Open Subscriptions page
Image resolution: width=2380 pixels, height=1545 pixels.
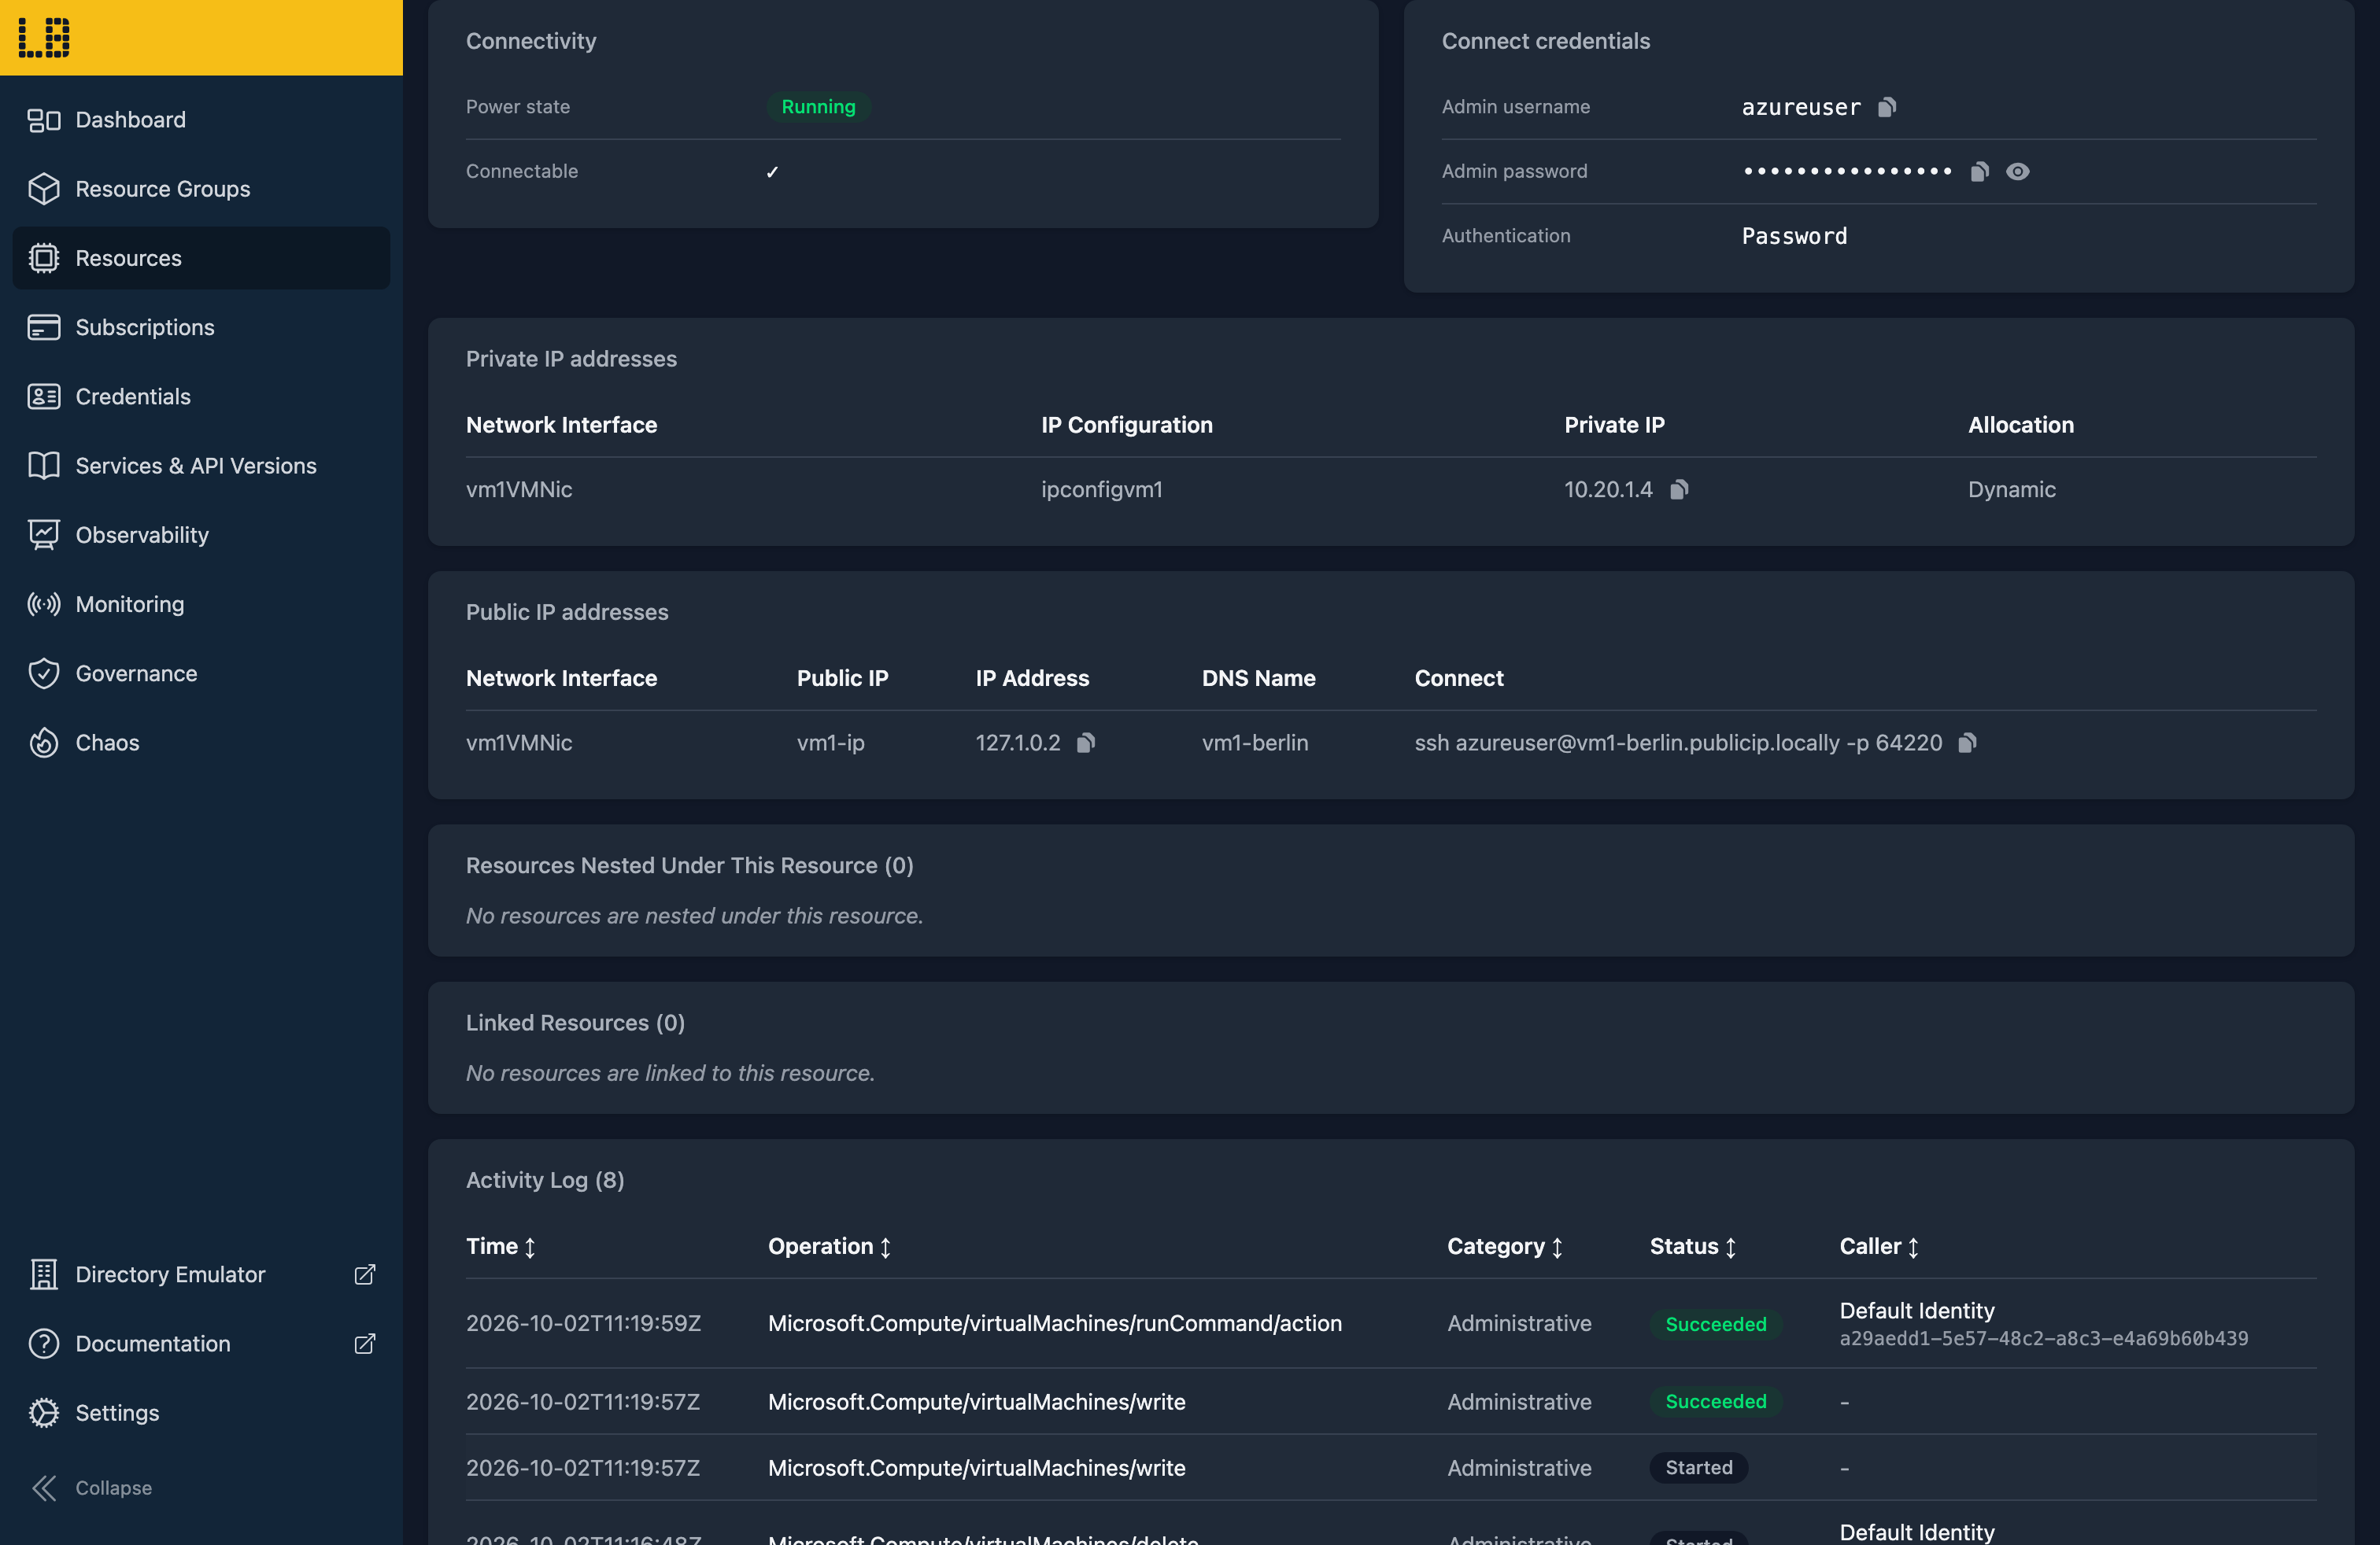click(x=201, y=326)
